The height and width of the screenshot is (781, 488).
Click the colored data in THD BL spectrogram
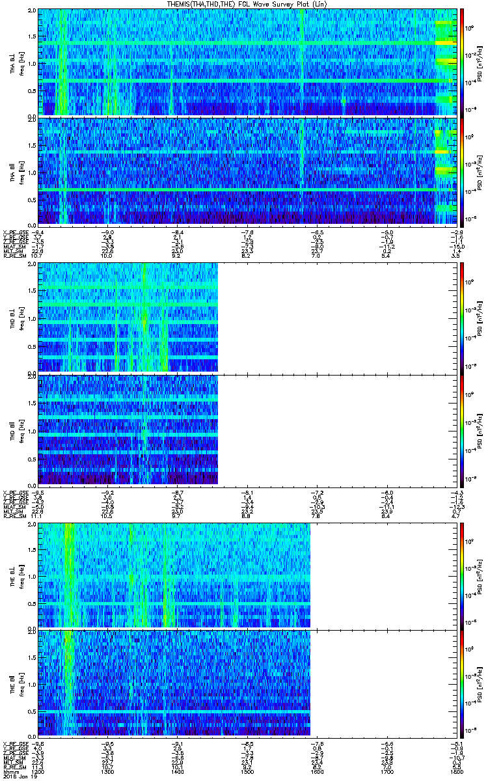point(128,317)
